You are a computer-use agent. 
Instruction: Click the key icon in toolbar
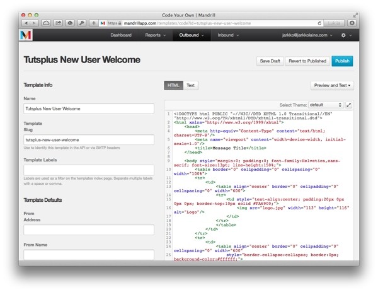[82, 23]
